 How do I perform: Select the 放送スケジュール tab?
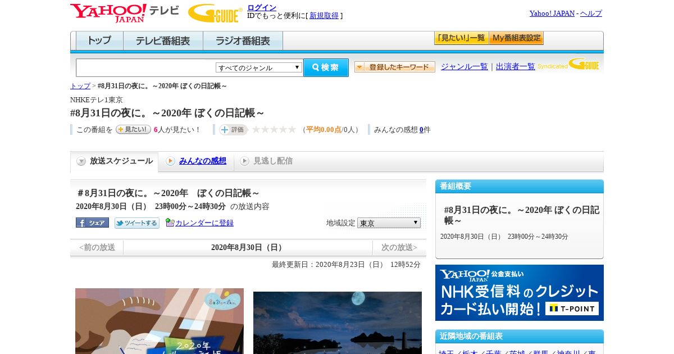(114, 161)
